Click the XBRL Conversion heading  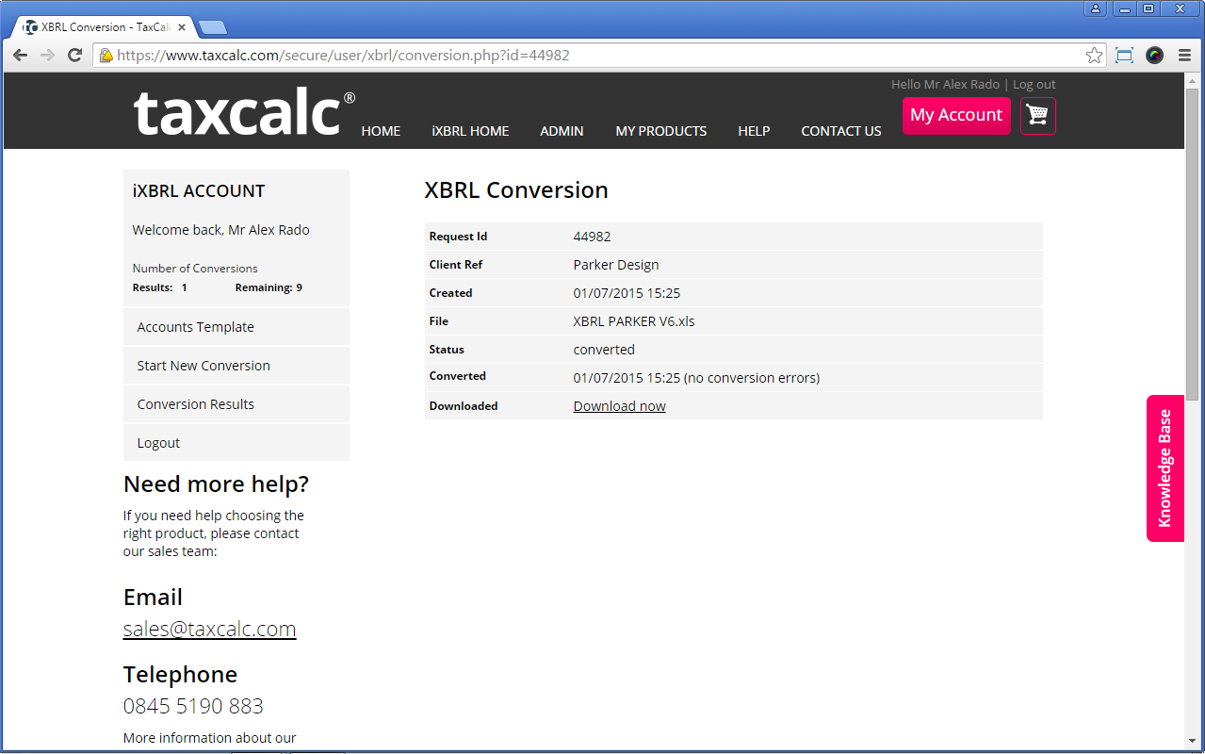(x=516, y=190)
